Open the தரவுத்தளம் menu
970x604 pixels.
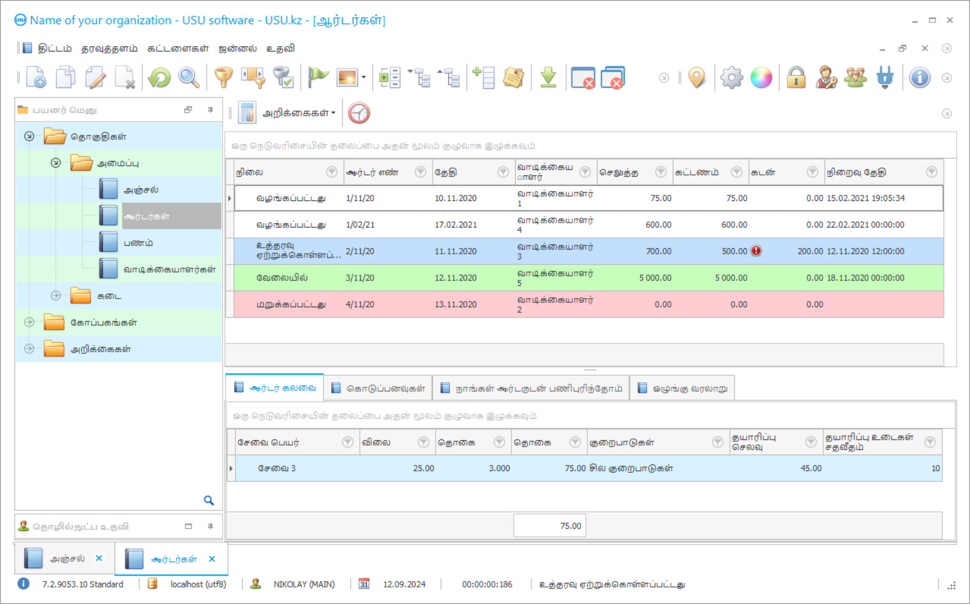109,49
